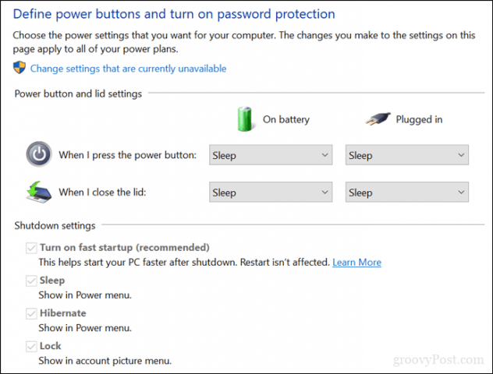
Task: Toggle the fast startup checkbox
Action: (x=31, y=248)
